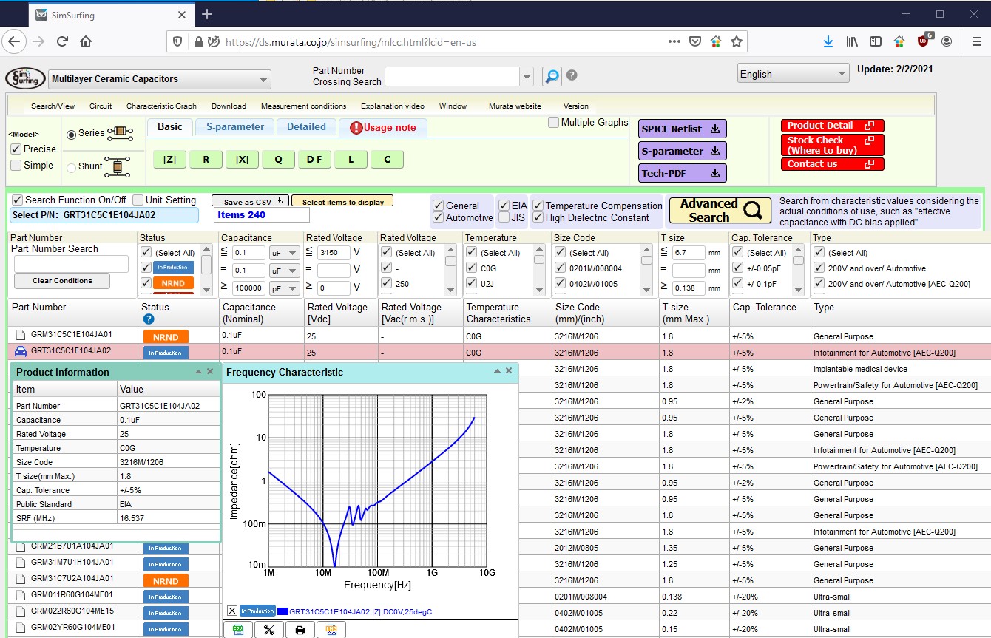Screen dimensions: 991x638
Task: Plot the |Z| impedance characteristic
Action: click(170, 159)
